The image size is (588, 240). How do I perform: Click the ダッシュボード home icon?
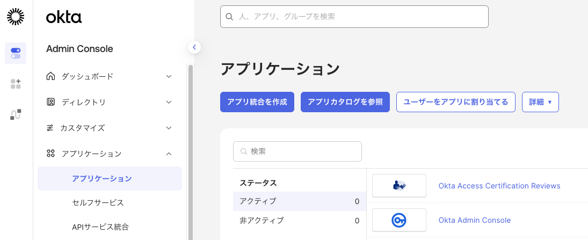coord(50,76)
